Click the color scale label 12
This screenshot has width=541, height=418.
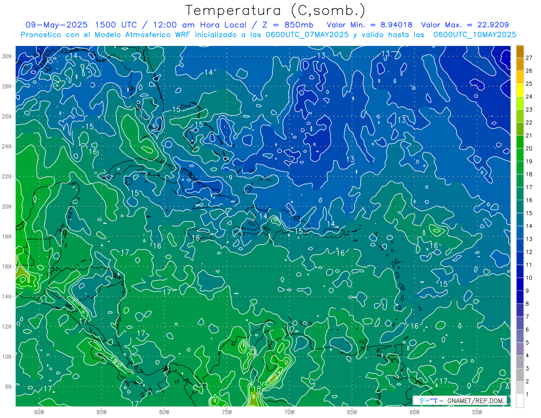tap(529, 252)
